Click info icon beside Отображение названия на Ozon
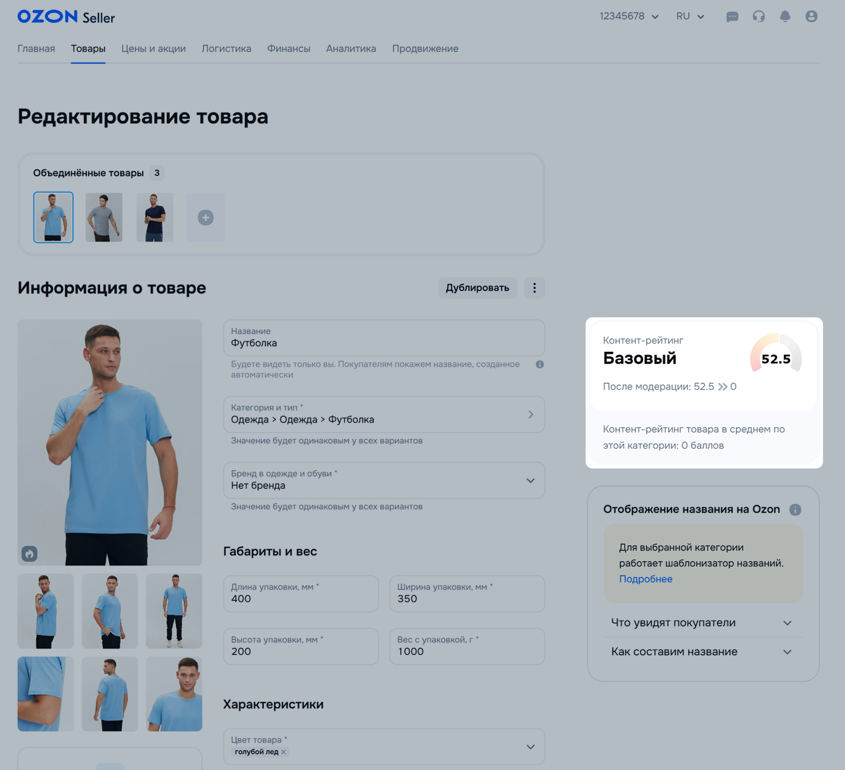Image resolution: width=845 pixels, height=770 pixels. (x=795, y=509)
